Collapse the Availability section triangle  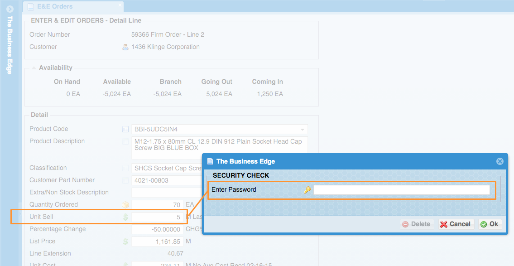tap(34, 68)
